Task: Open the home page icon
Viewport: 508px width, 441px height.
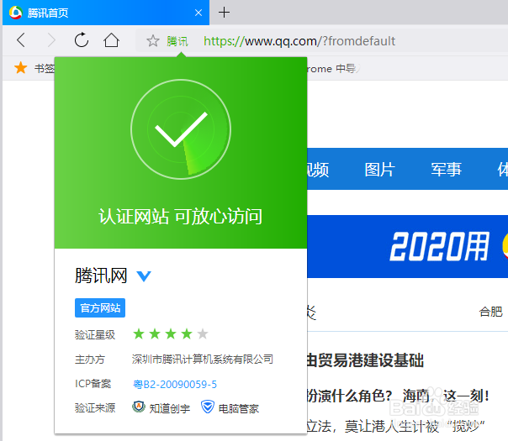Action: tap(111, 40)
